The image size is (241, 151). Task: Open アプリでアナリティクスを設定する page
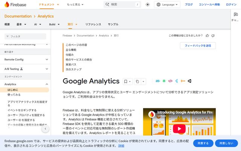27,103
